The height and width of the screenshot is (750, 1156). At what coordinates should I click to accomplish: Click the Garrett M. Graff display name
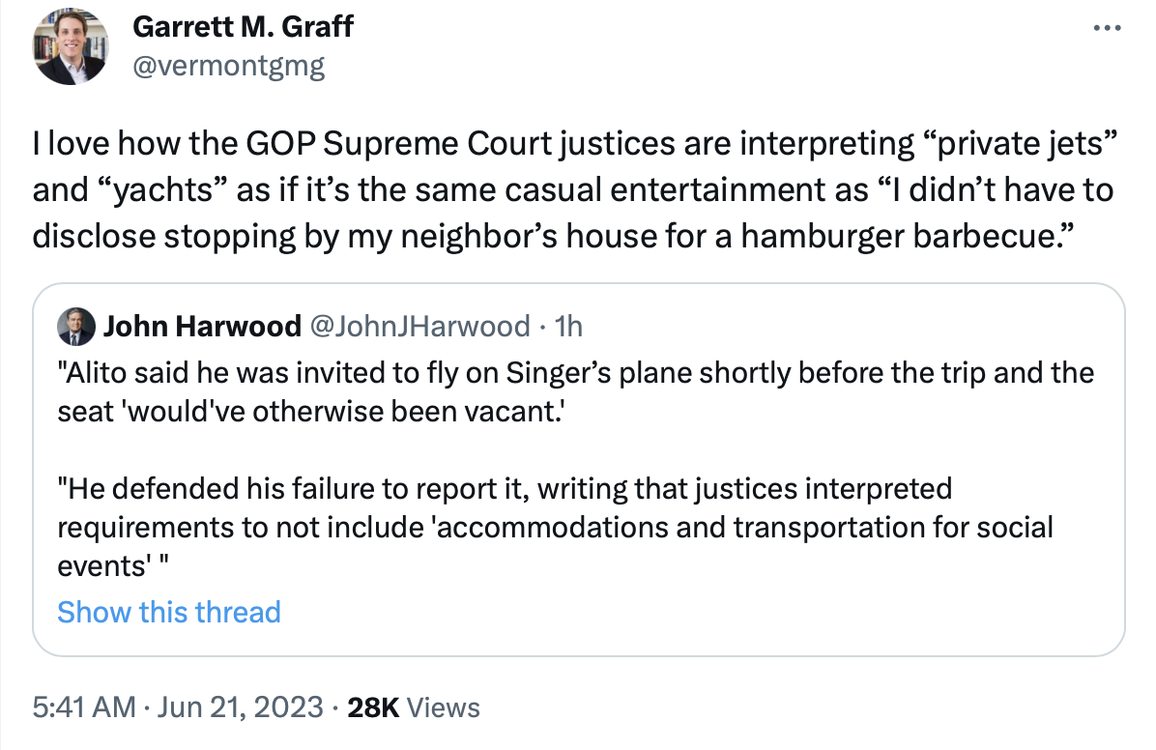point(242,27)
